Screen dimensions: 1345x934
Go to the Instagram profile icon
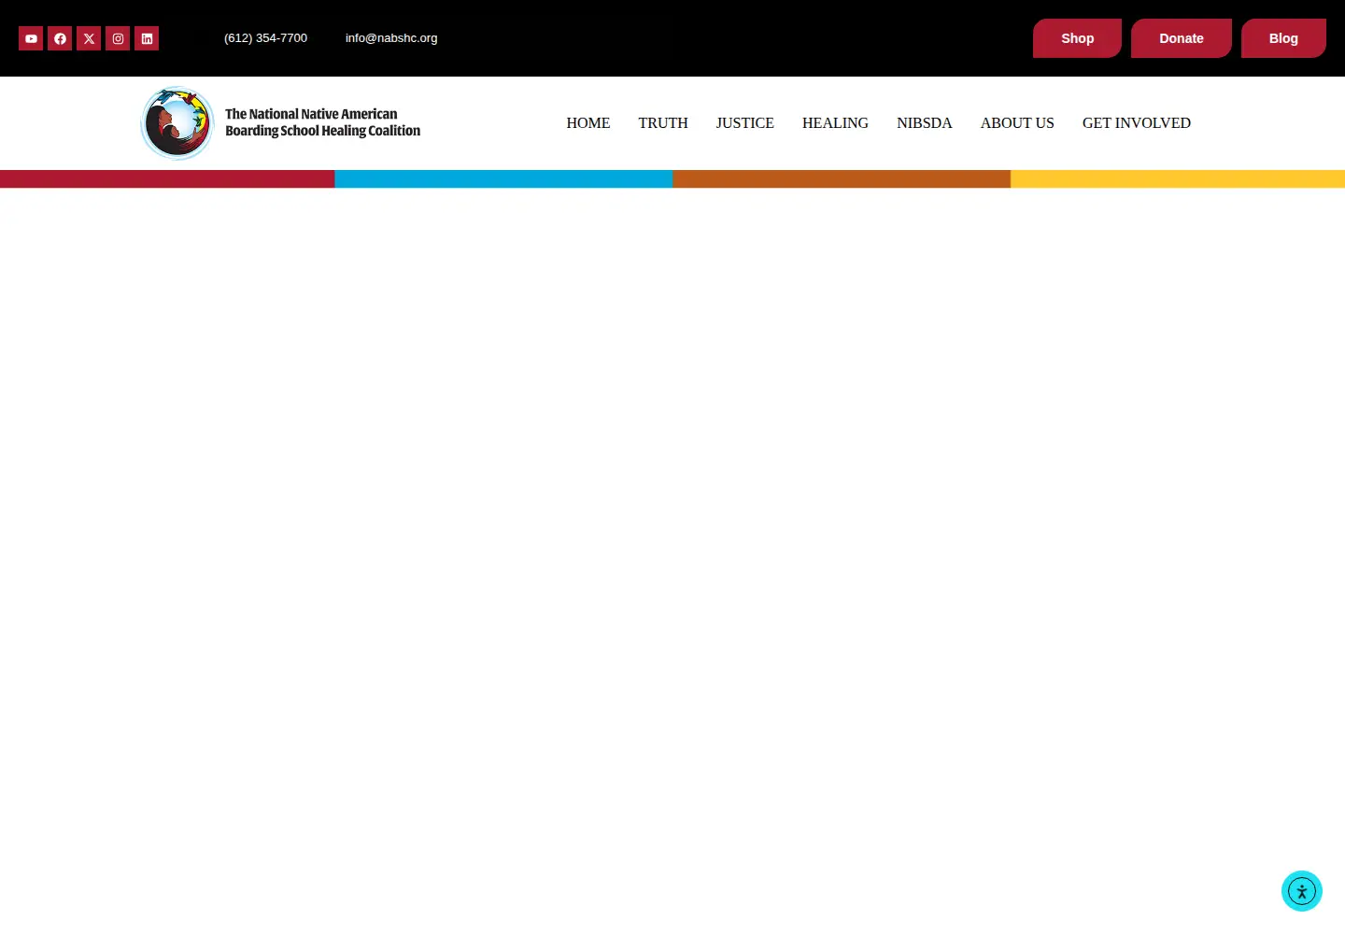pyautogui.click(x=118, y=38)
